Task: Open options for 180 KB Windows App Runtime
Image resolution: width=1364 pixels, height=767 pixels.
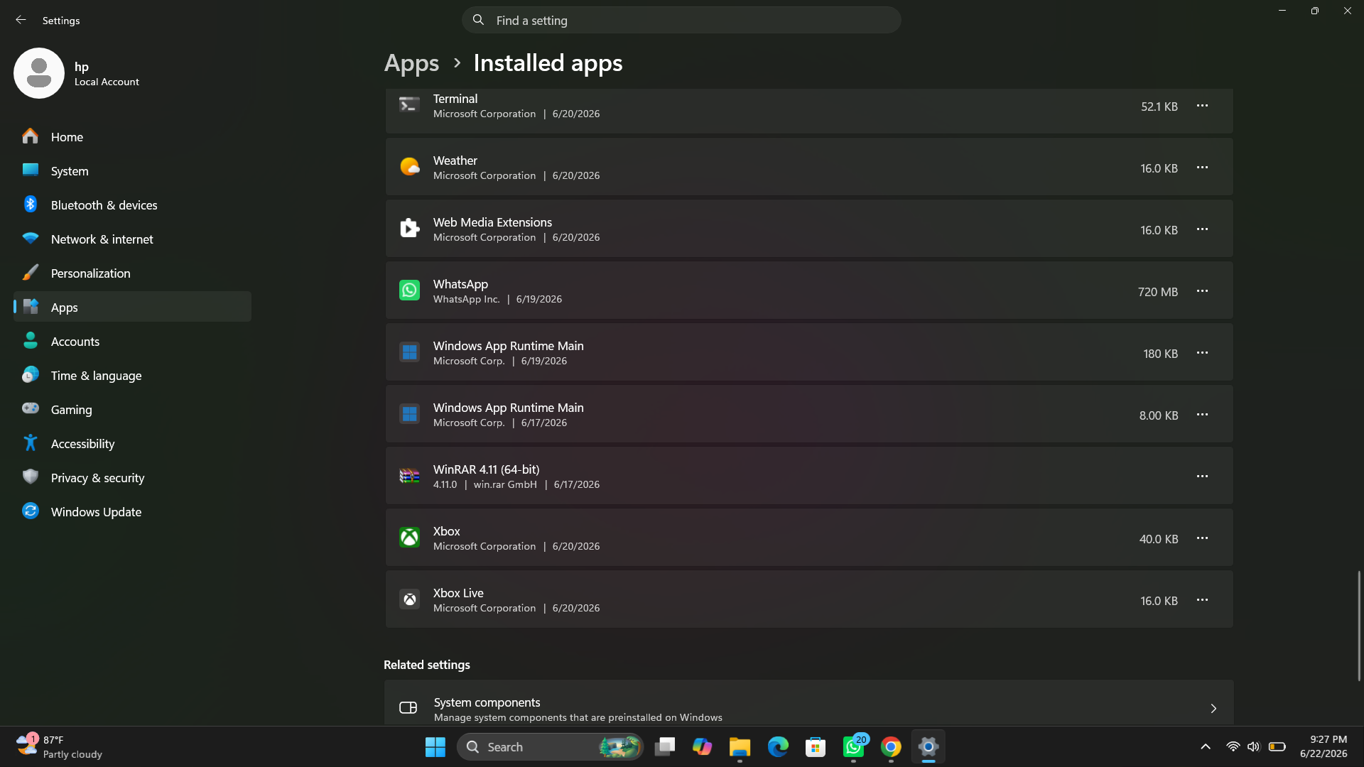Action: 1202,353
